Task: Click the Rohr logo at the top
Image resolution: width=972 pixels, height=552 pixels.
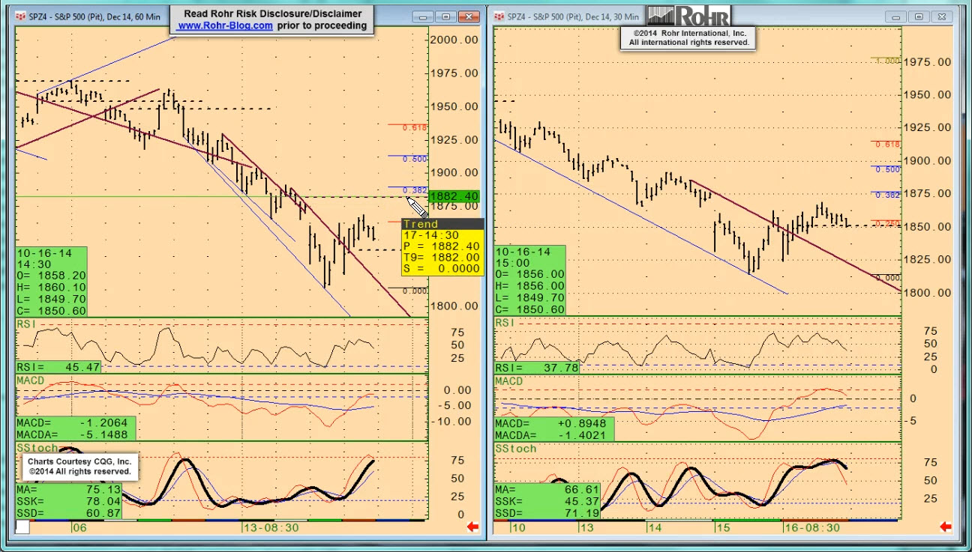Action: (x=688, y=15)
